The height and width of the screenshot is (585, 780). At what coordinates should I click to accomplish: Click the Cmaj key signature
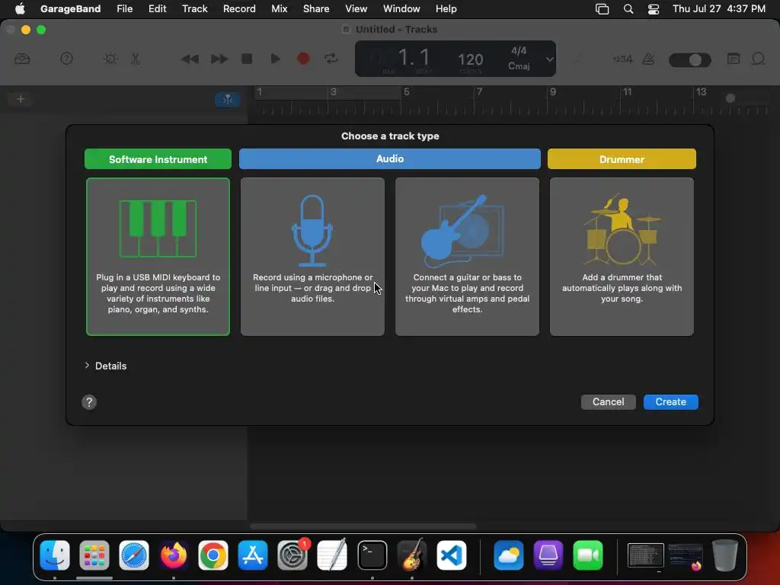coord(519,66)
